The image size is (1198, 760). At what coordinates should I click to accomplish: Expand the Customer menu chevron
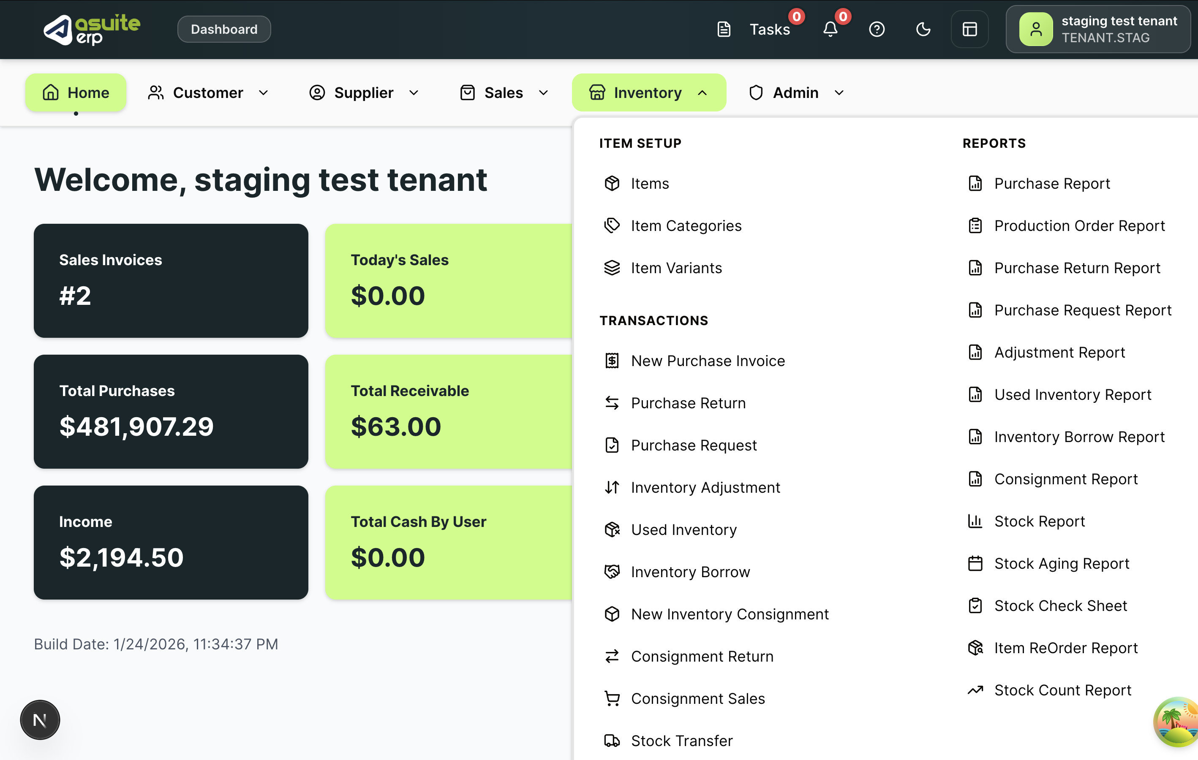264,92
